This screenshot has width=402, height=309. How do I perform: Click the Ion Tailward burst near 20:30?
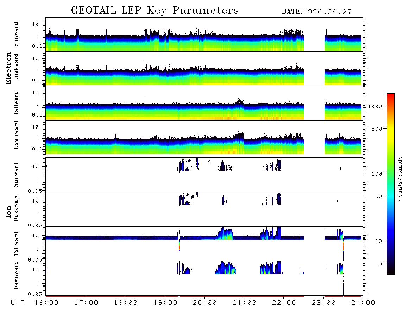[225, 233]
